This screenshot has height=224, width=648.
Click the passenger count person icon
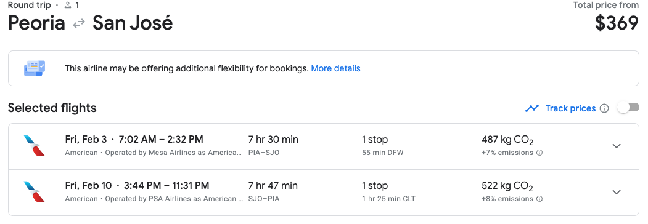[68, 6]
